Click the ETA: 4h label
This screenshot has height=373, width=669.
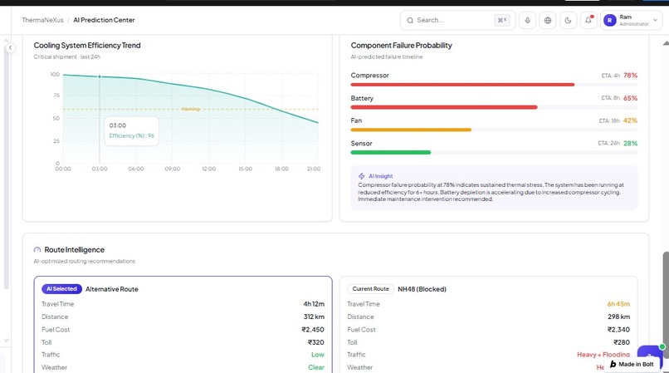[x=611, y=76]
